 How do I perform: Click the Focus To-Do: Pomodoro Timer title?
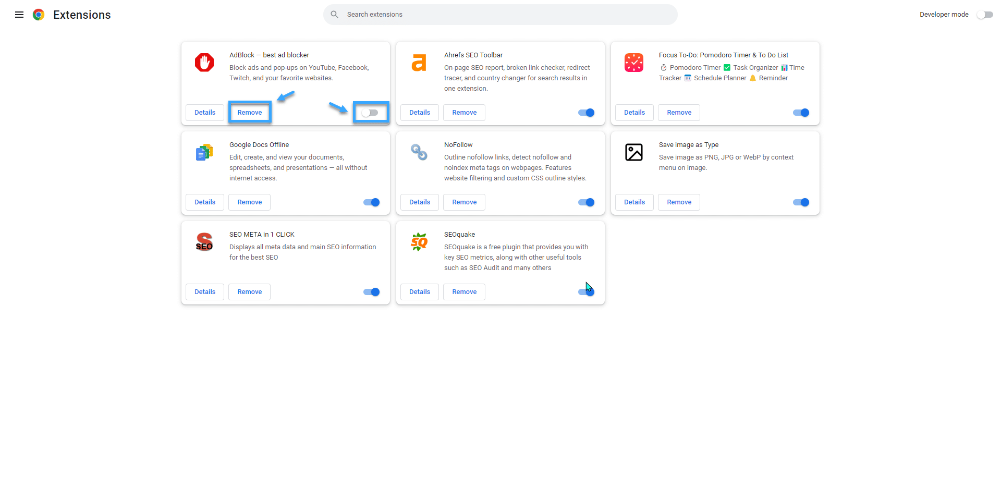(x=724, y=55)
